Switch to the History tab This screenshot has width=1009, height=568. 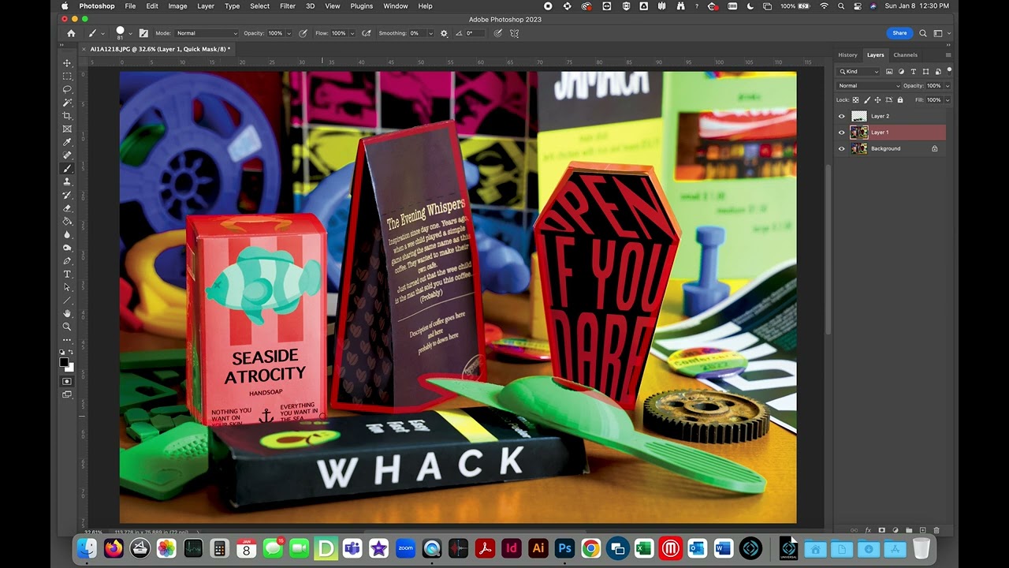[x=847, y=55]
